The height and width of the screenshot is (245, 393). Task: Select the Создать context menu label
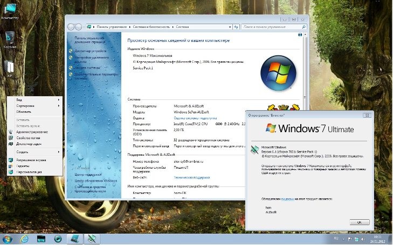click(x=22, y=152)
